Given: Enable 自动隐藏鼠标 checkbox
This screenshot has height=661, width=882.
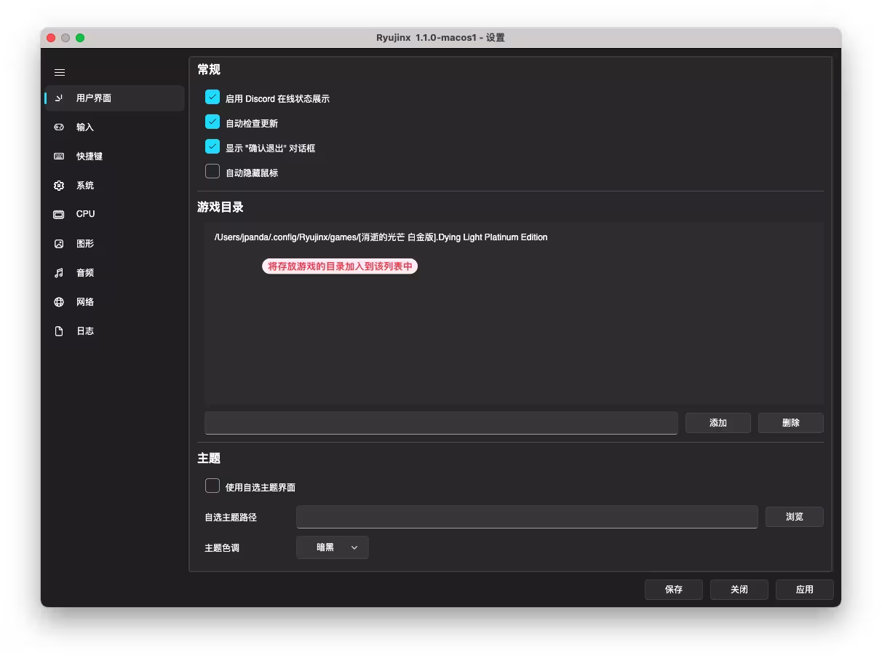Looking at the screenshot, I should [212, 171].
